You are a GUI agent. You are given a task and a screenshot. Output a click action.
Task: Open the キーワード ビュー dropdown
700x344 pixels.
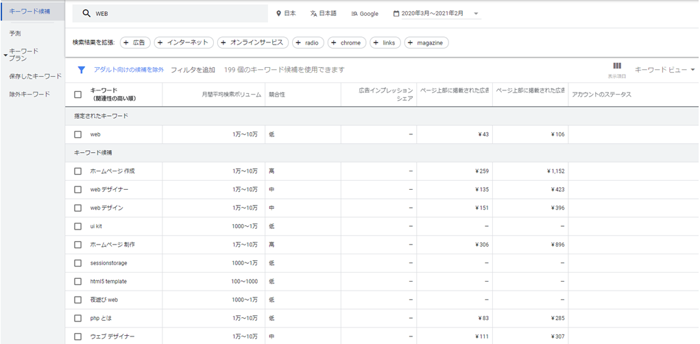tap(665, 70)
